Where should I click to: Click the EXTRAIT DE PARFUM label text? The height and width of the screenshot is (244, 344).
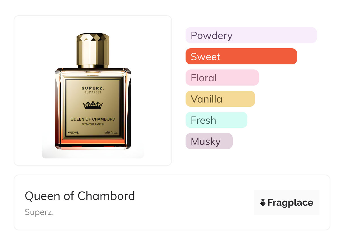(93, 124)
